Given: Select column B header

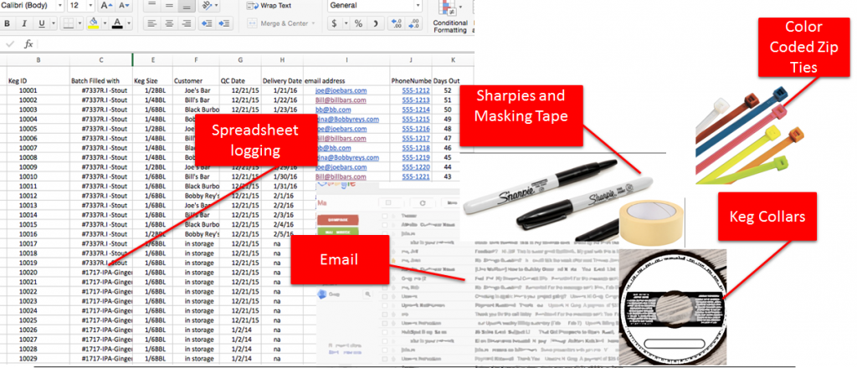Looking at the screenshot, I should tap(38, 59).
